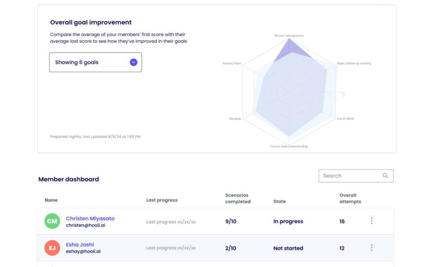The height and width of the screenshot is (267, 429).
Task: Select the "Use of GROW" radar label
Action: pyautogui.click(x=345, y=119)
